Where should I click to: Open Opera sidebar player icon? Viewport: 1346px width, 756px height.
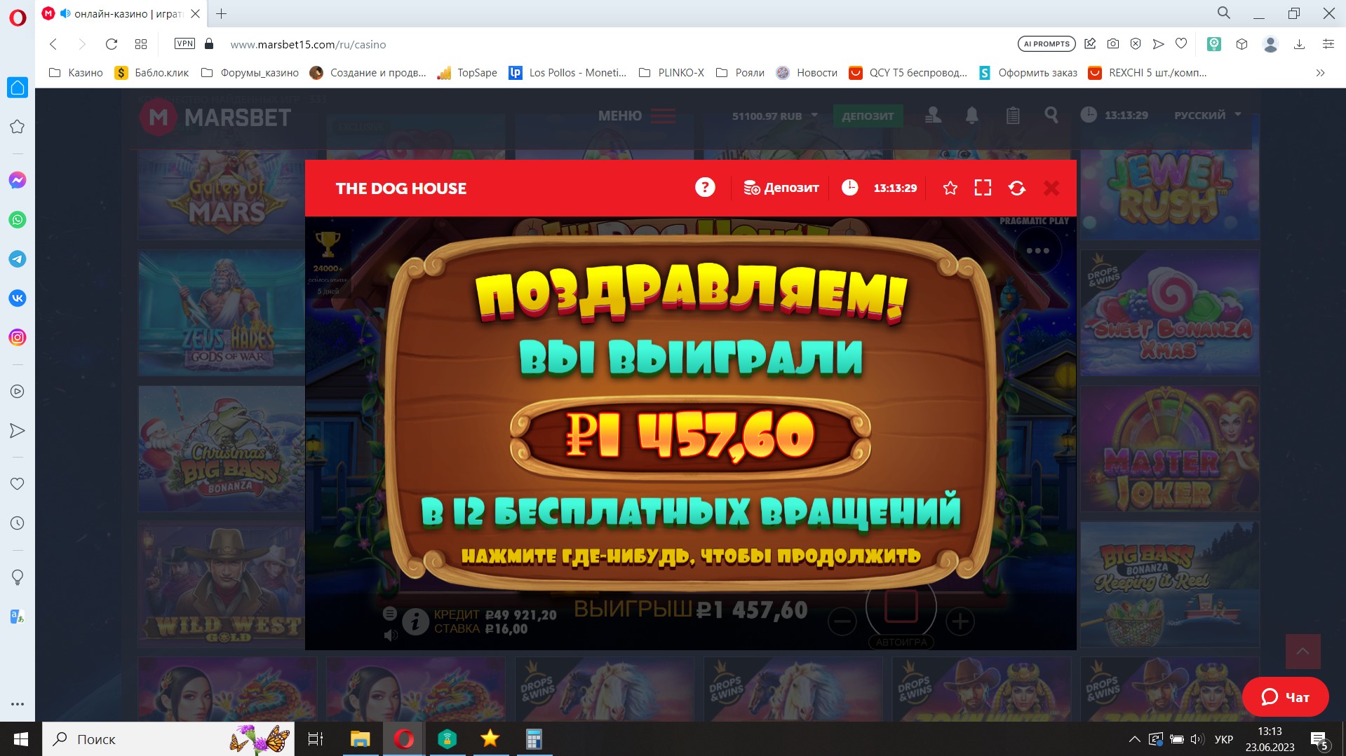pyautogui.click(x=18, y=392)
